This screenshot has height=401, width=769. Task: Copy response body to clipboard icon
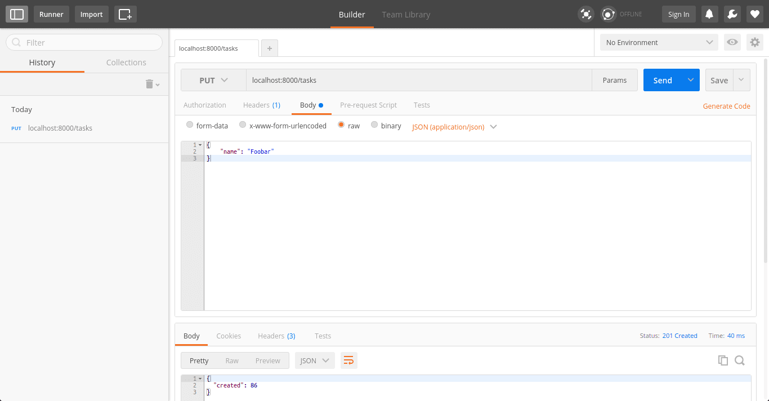tap(723, 360)
